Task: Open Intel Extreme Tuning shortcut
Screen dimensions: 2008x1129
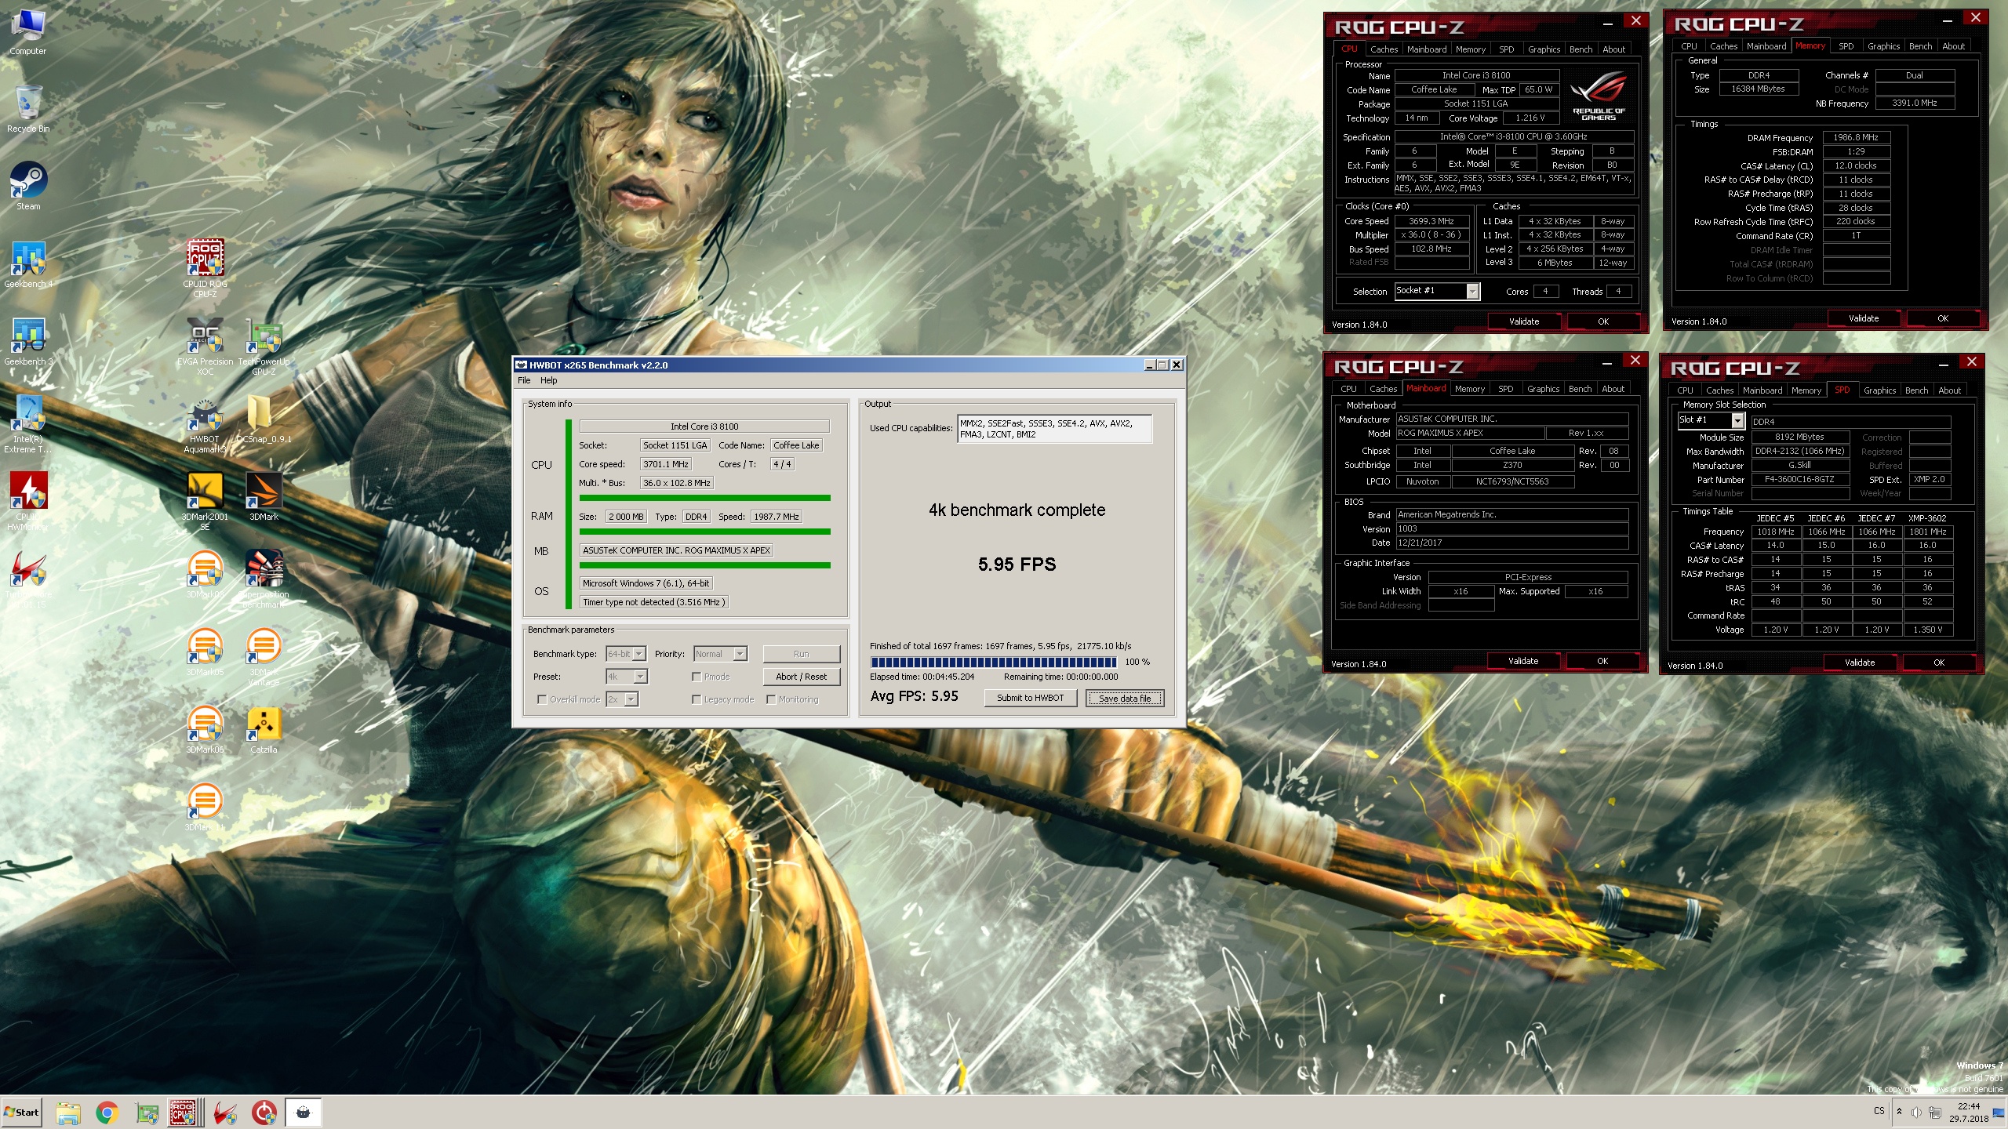Action: coord(28,424)
